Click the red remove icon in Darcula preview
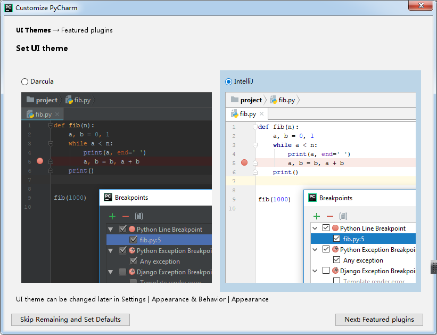 click(x=126, y=216)
